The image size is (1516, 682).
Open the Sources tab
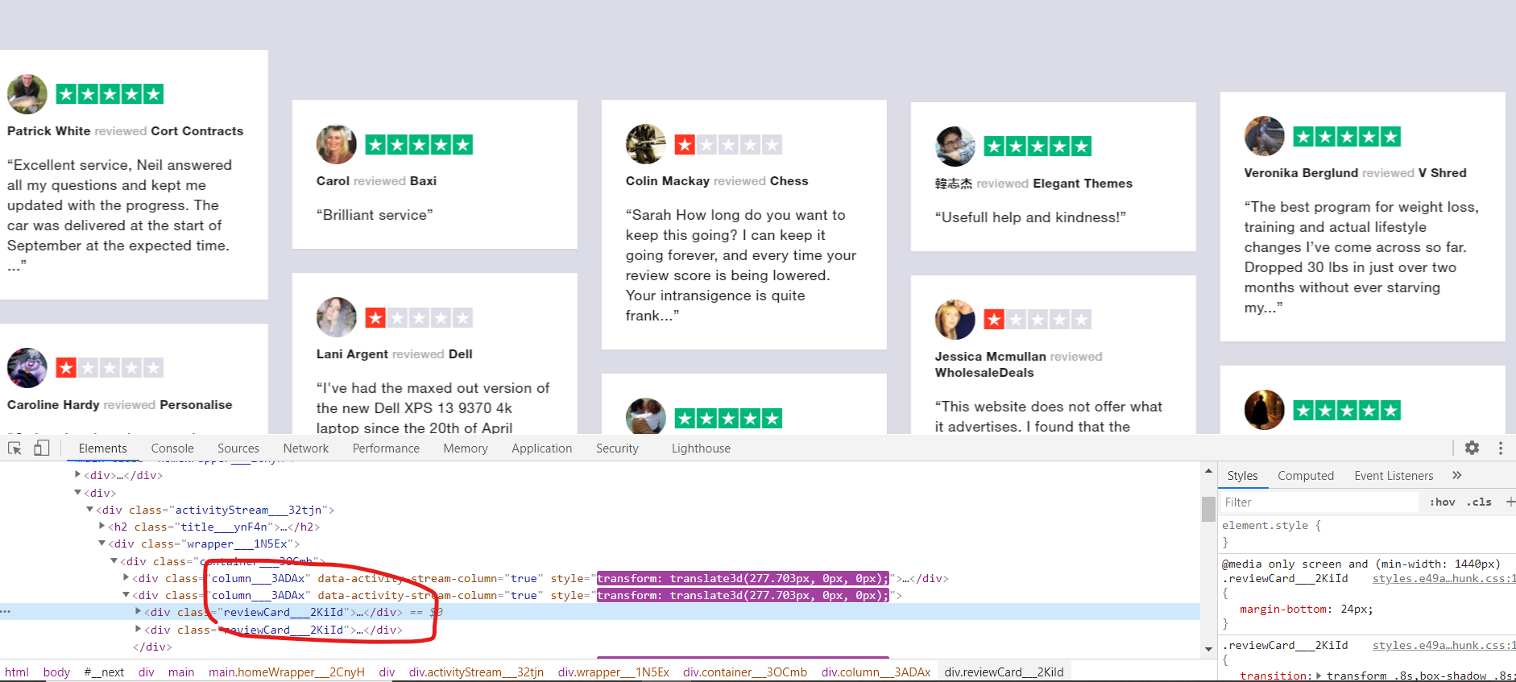(x=238, y=448)
